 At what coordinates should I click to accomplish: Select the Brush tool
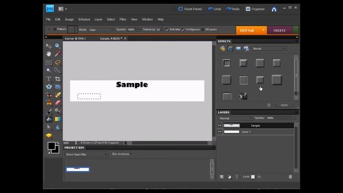[49, 111]
